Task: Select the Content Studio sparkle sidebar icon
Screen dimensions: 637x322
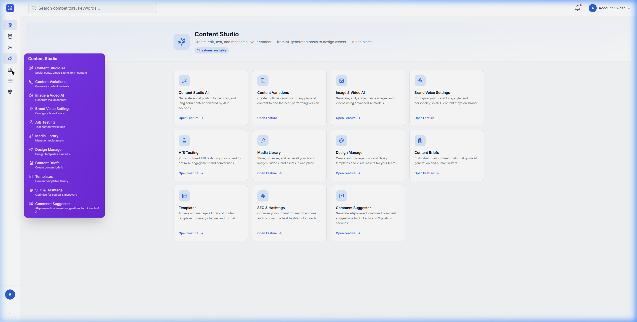Action: click(x=10, y=58)
